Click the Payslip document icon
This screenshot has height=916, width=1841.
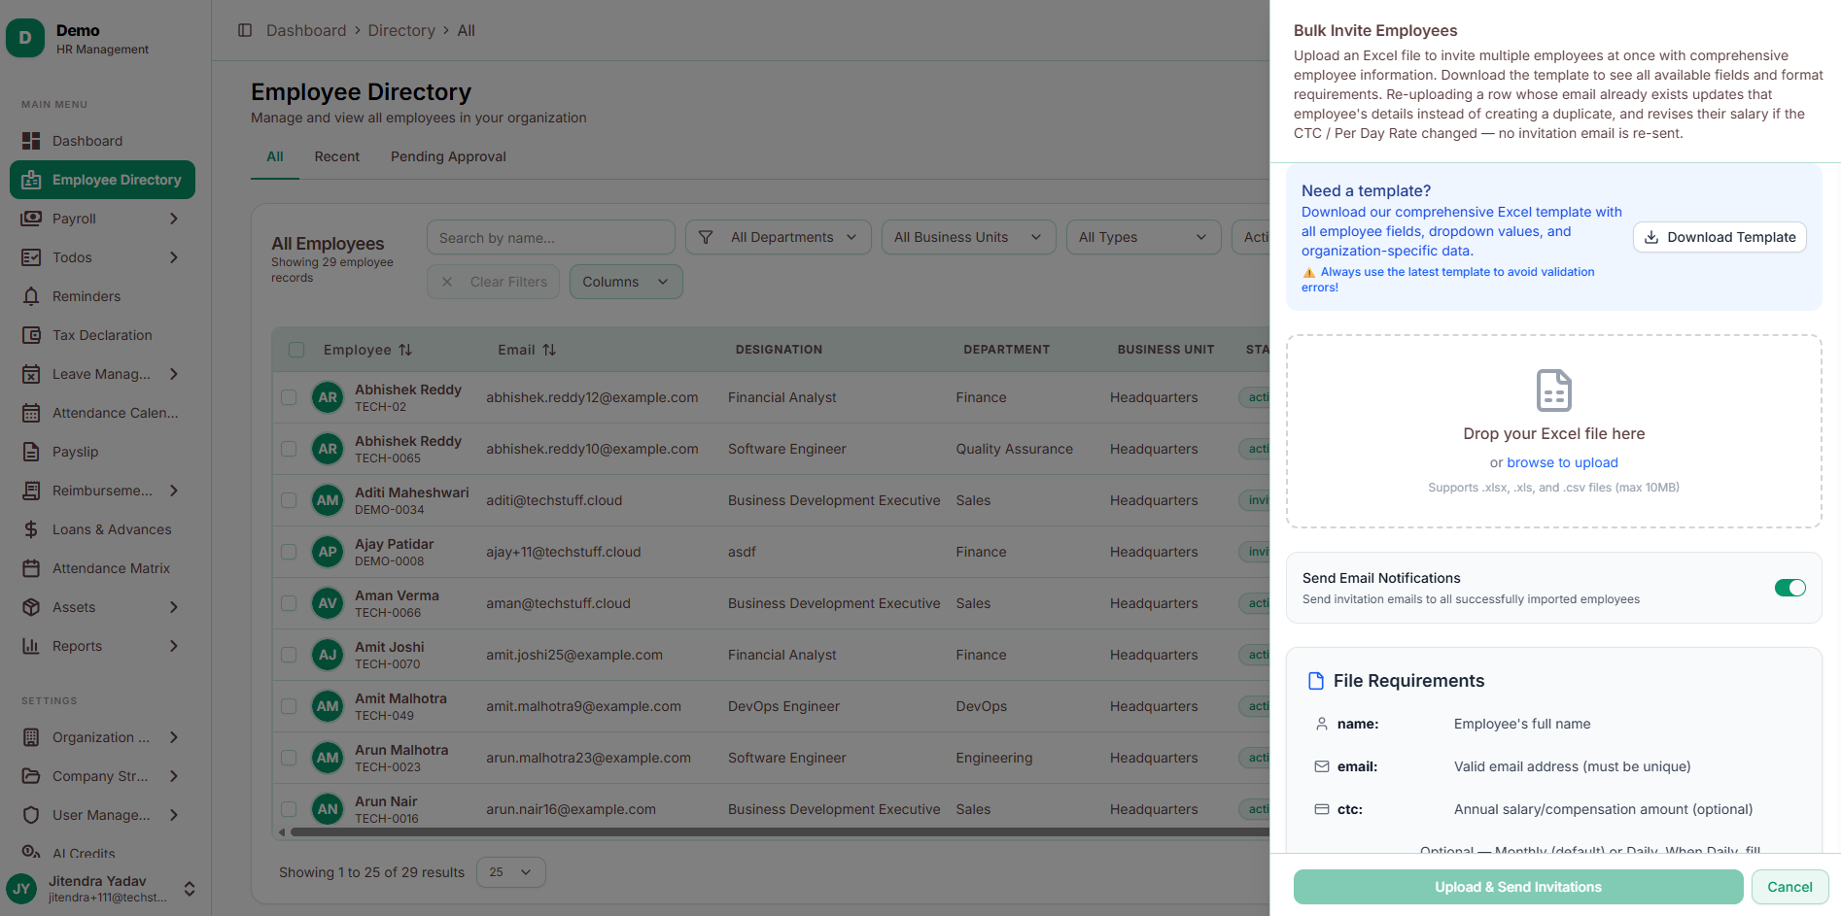tap(31, 452)
